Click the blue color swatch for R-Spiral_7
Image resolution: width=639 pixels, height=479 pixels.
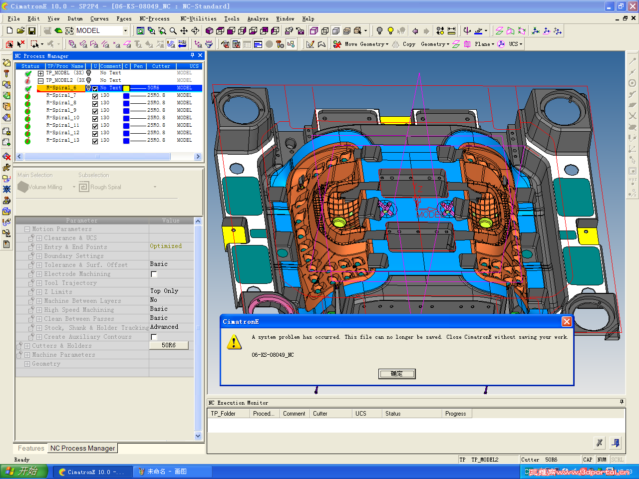126,96
